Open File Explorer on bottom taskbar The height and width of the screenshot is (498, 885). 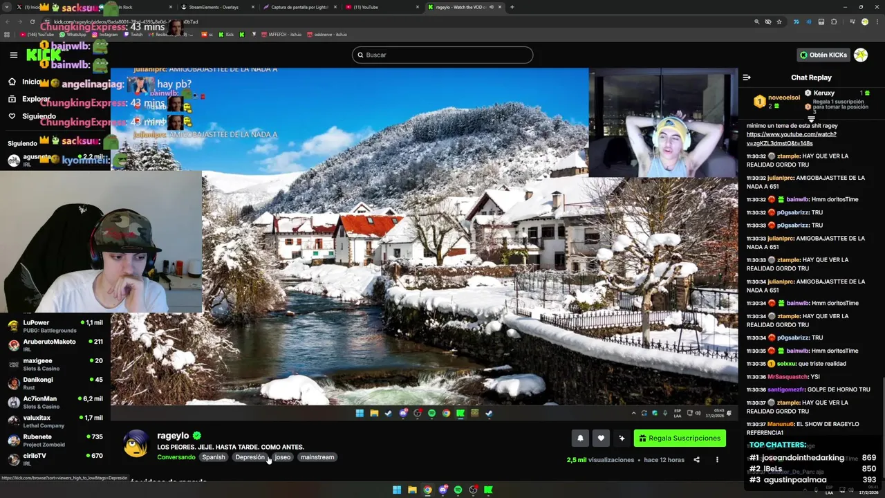(412, 490)
